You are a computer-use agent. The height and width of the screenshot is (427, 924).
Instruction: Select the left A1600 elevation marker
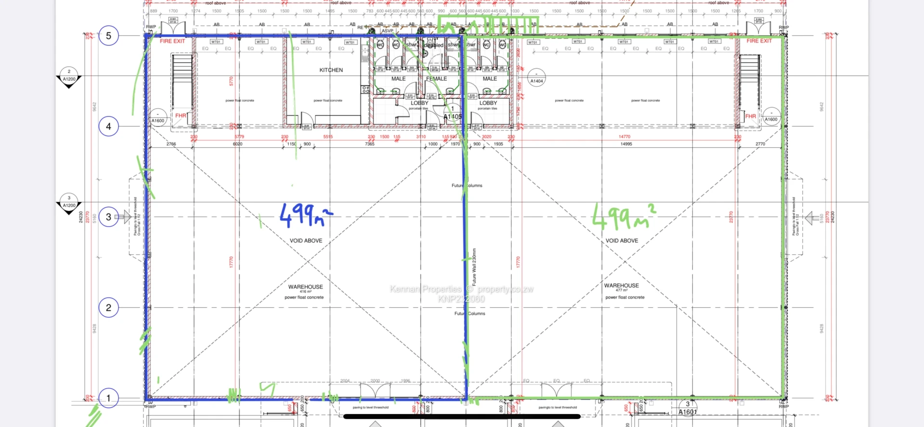(x=158, y=118)
